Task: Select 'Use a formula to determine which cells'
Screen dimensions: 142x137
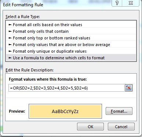Action: (x=71, y=58)
